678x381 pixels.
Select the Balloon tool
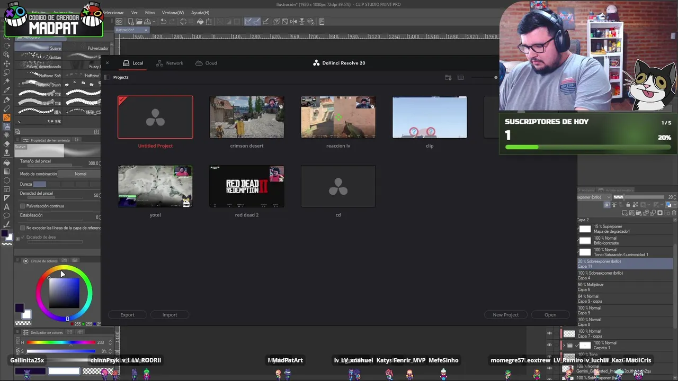point(6,216)
